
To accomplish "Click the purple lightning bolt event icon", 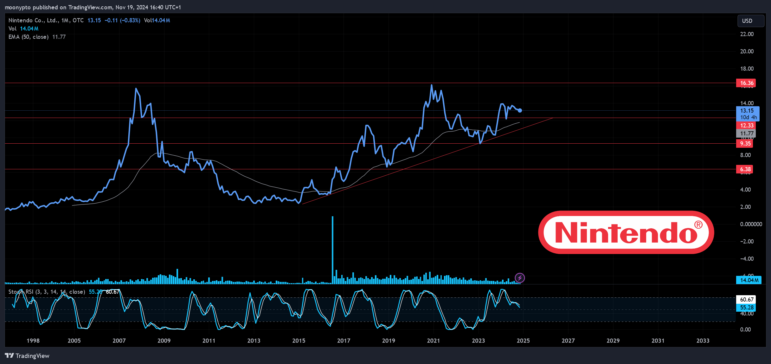I will pyautogui.click(x=520, y=278).
